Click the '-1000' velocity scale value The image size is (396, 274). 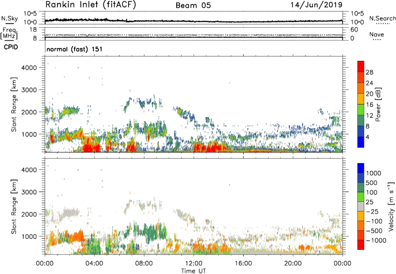pyautogui.click(x=376, y=240)
